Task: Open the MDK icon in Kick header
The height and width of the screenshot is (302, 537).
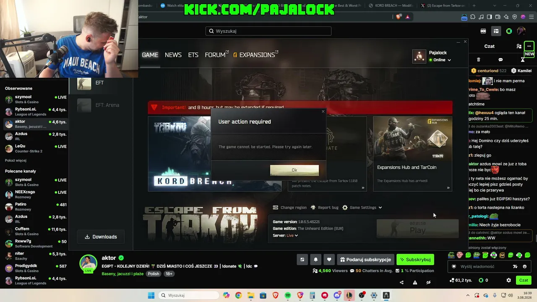Action: point(483,31)
